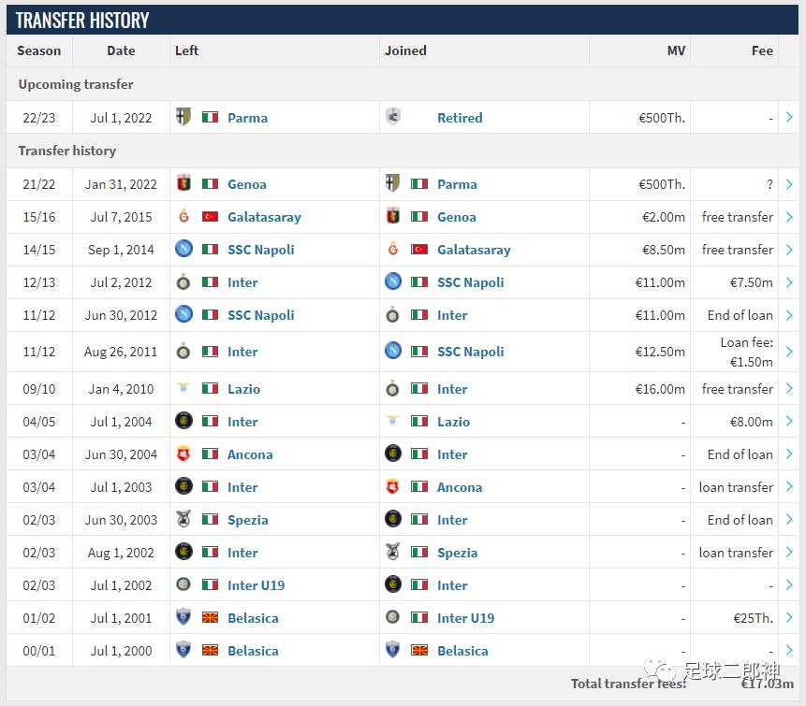Open the Inter U19 link in 02/03 Left column
This screenshot has height=706, width=806.
tap(256, 585)
